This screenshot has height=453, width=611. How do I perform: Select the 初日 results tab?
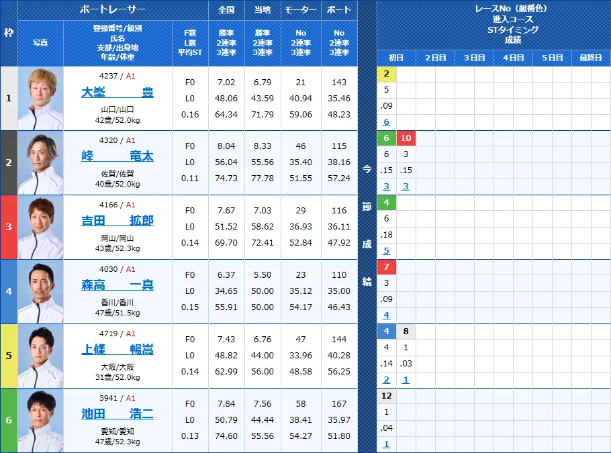coord(396,58)
